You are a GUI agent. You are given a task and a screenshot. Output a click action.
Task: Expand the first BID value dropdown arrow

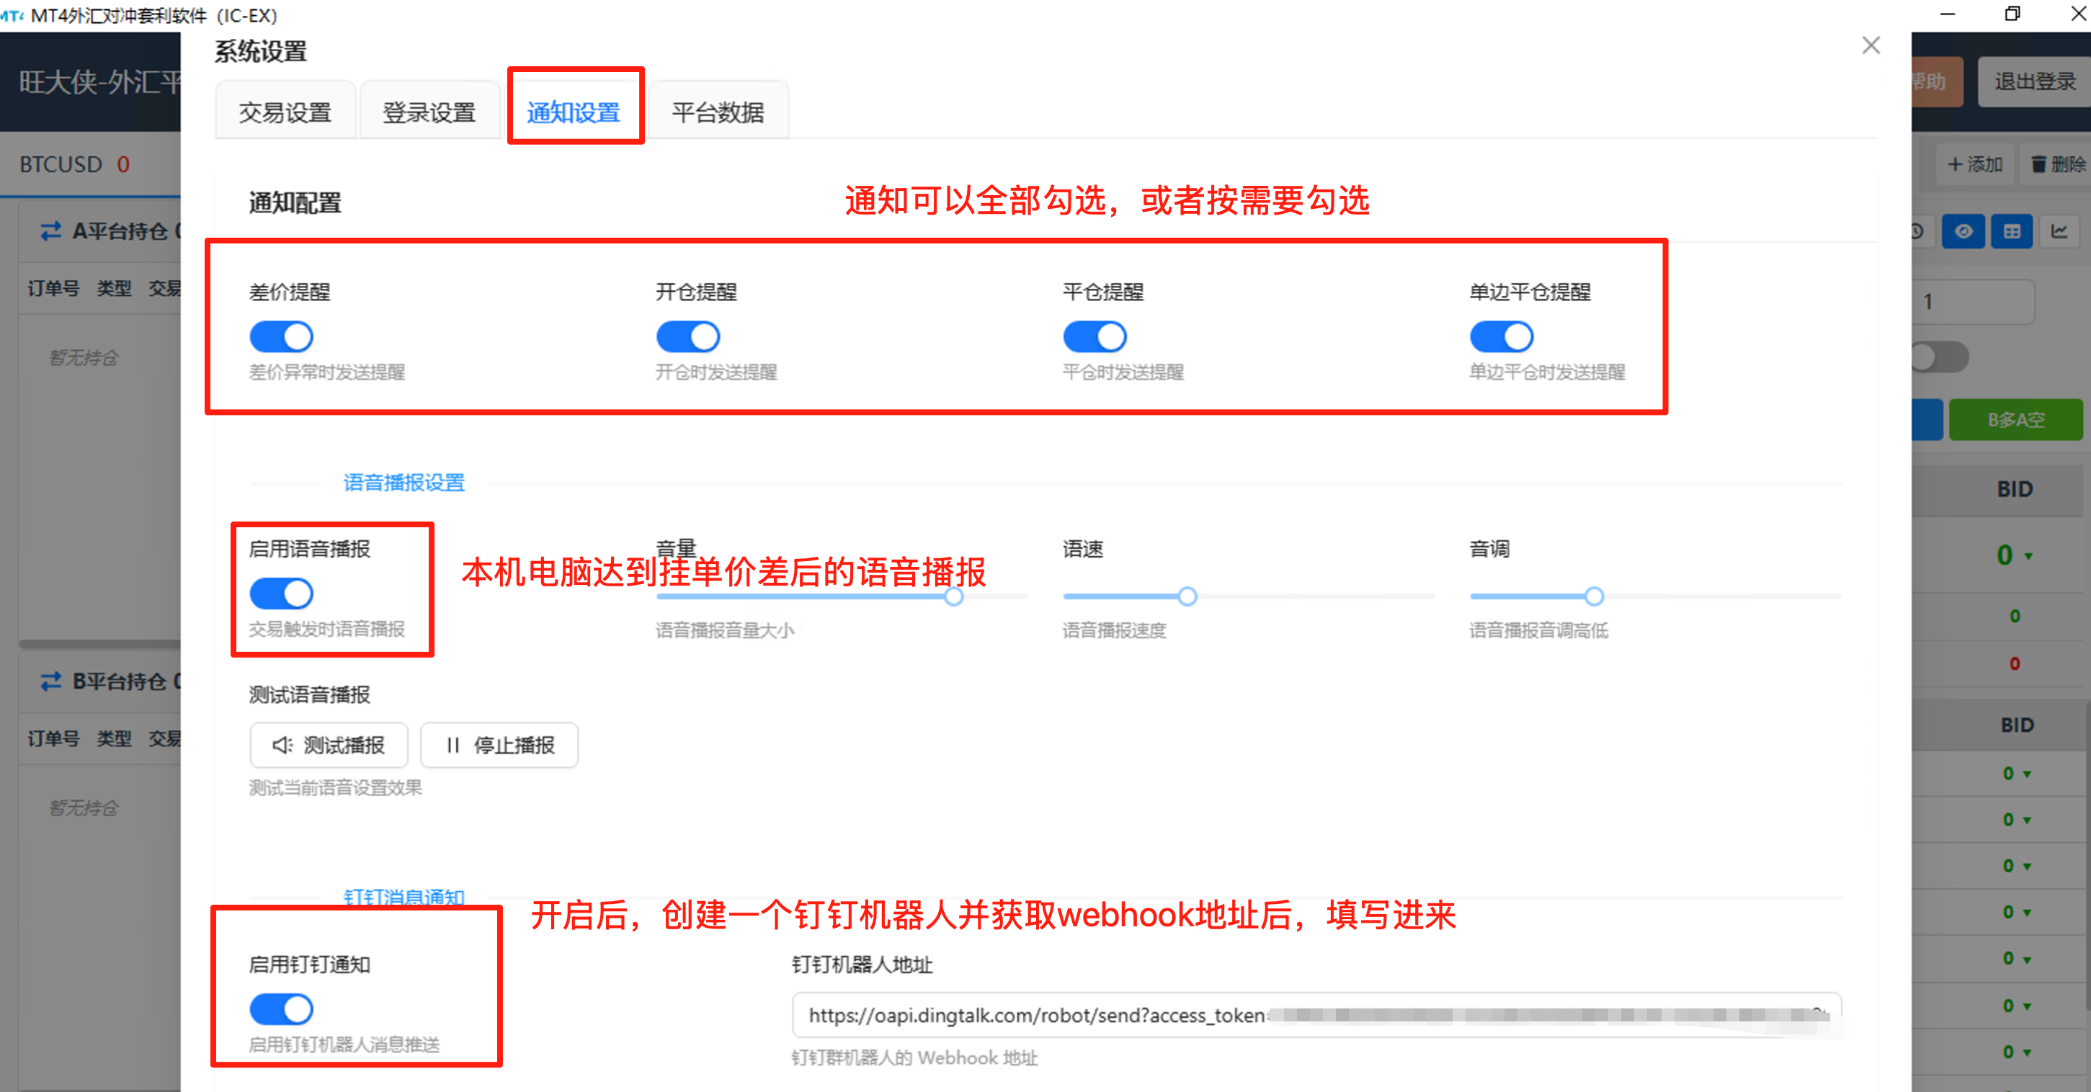(x=2028, y=557)
